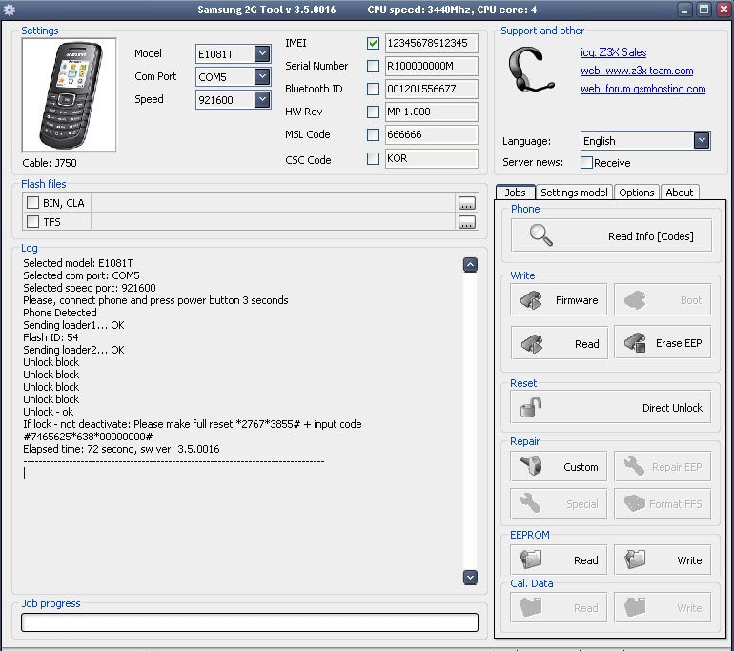The image size is (734, 651).
Task: Click the EEPROM Read folder icon
Action: coord(531,559)
